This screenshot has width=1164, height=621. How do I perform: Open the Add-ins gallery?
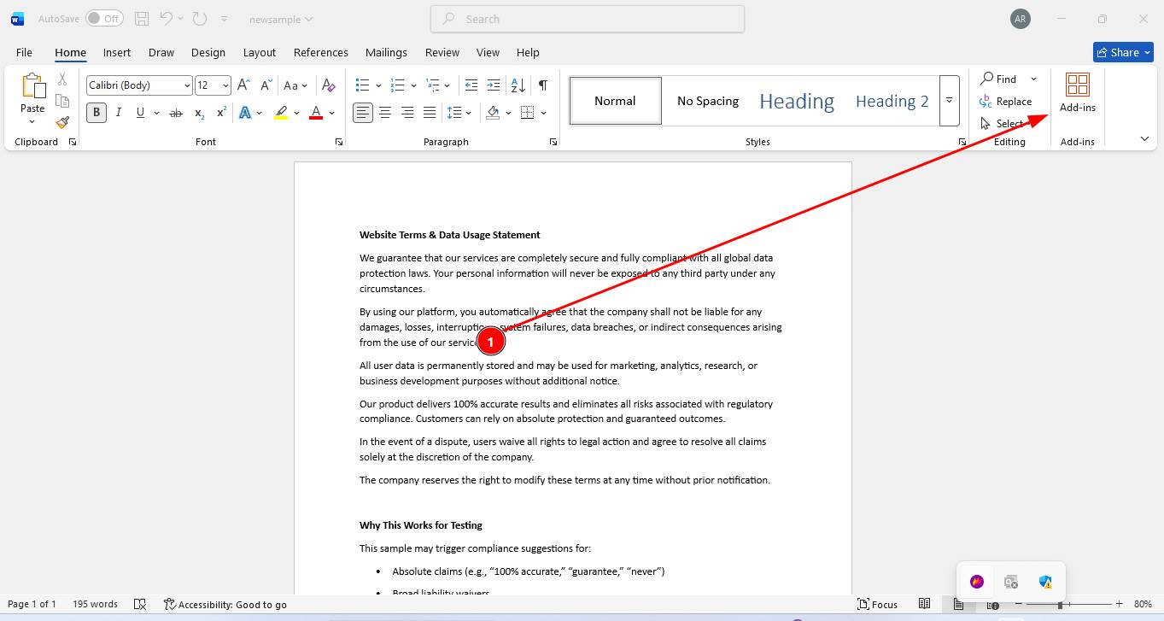click(x=1077, y=92)
